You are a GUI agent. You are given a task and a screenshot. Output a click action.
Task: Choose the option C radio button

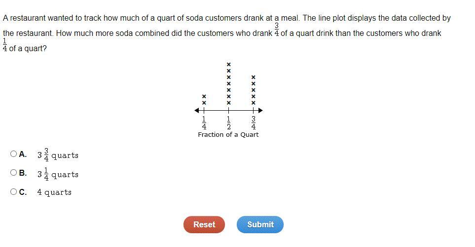pos(13,192)
